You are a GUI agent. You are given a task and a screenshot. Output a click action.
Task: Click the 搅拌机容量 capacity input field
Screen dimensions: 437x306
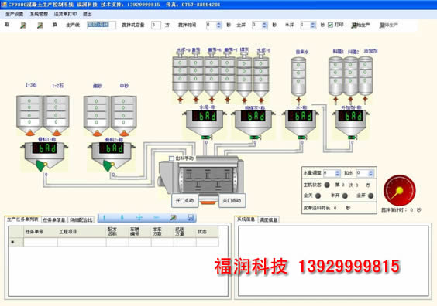pyautogui.click(x=156, y=25)
